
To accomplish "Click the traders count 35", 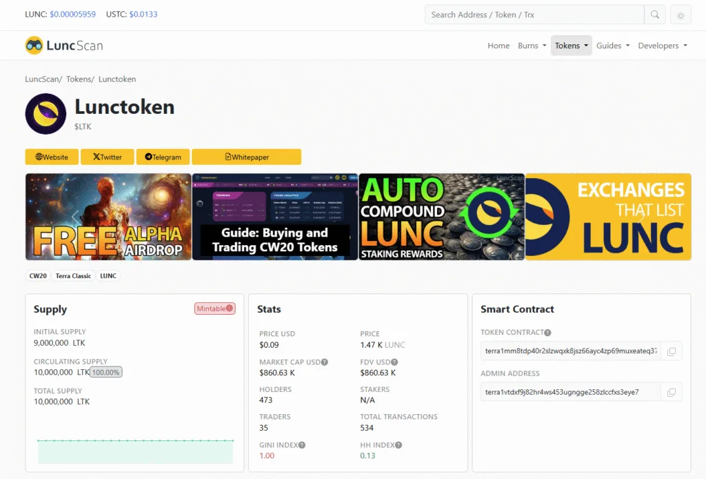I will (263, 428).
